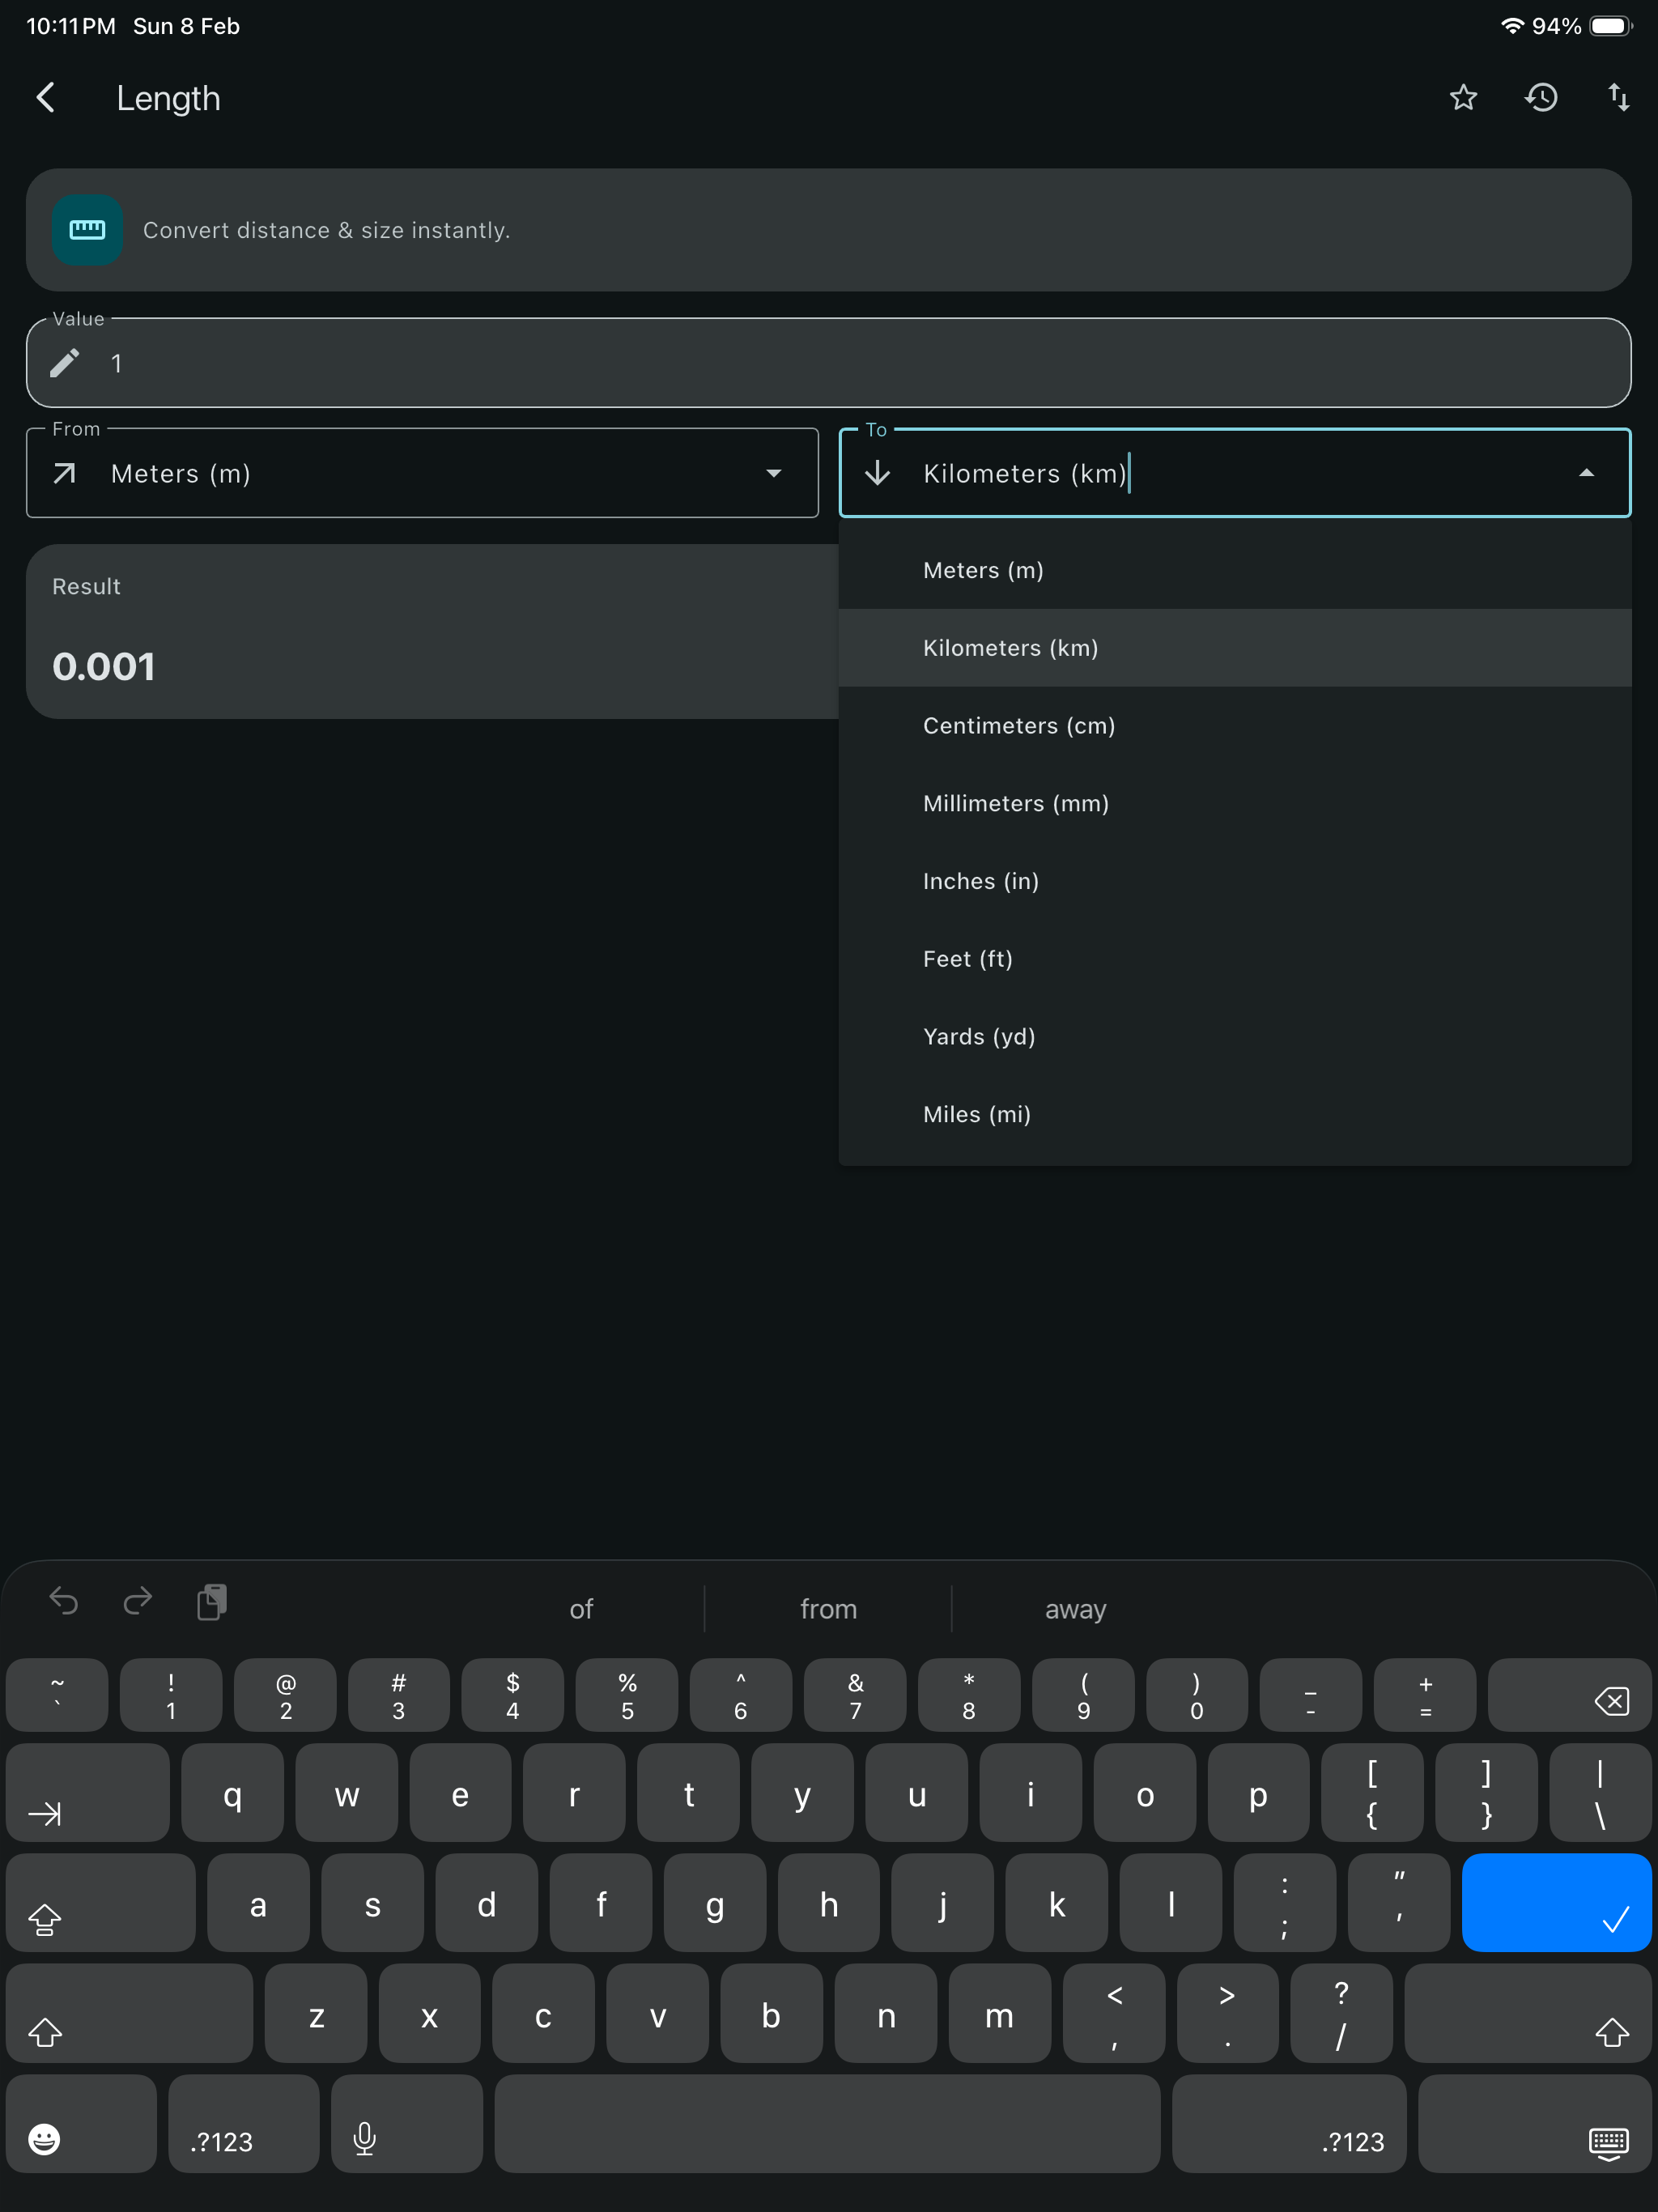This screenshot has width=1658, height=2212.
Task: Start dictation with microphone key
Action: tap(407, 2124)
